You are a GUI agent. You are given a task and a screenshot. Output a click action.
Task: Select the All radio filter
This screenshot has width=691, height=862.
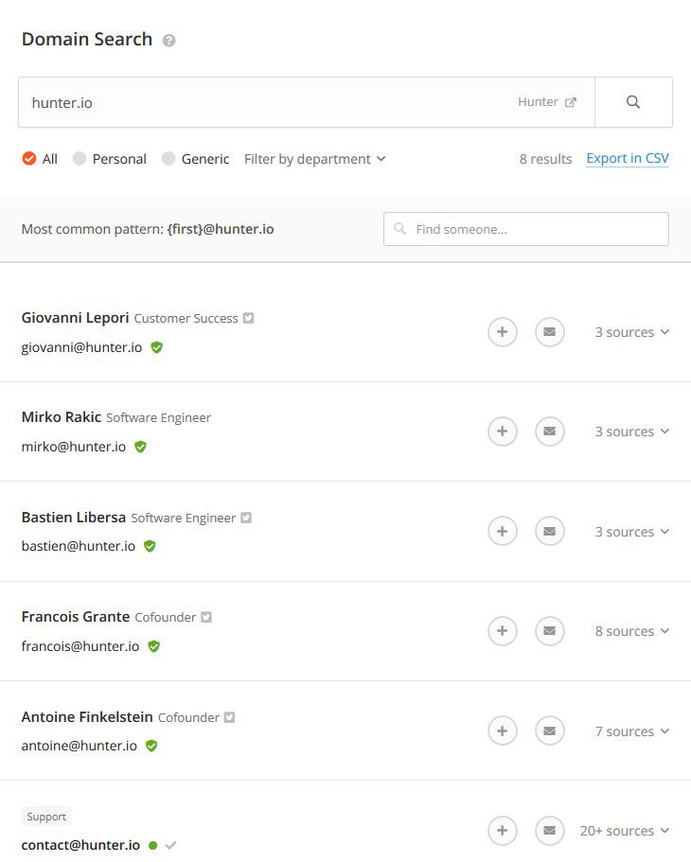tap(29, 159)
